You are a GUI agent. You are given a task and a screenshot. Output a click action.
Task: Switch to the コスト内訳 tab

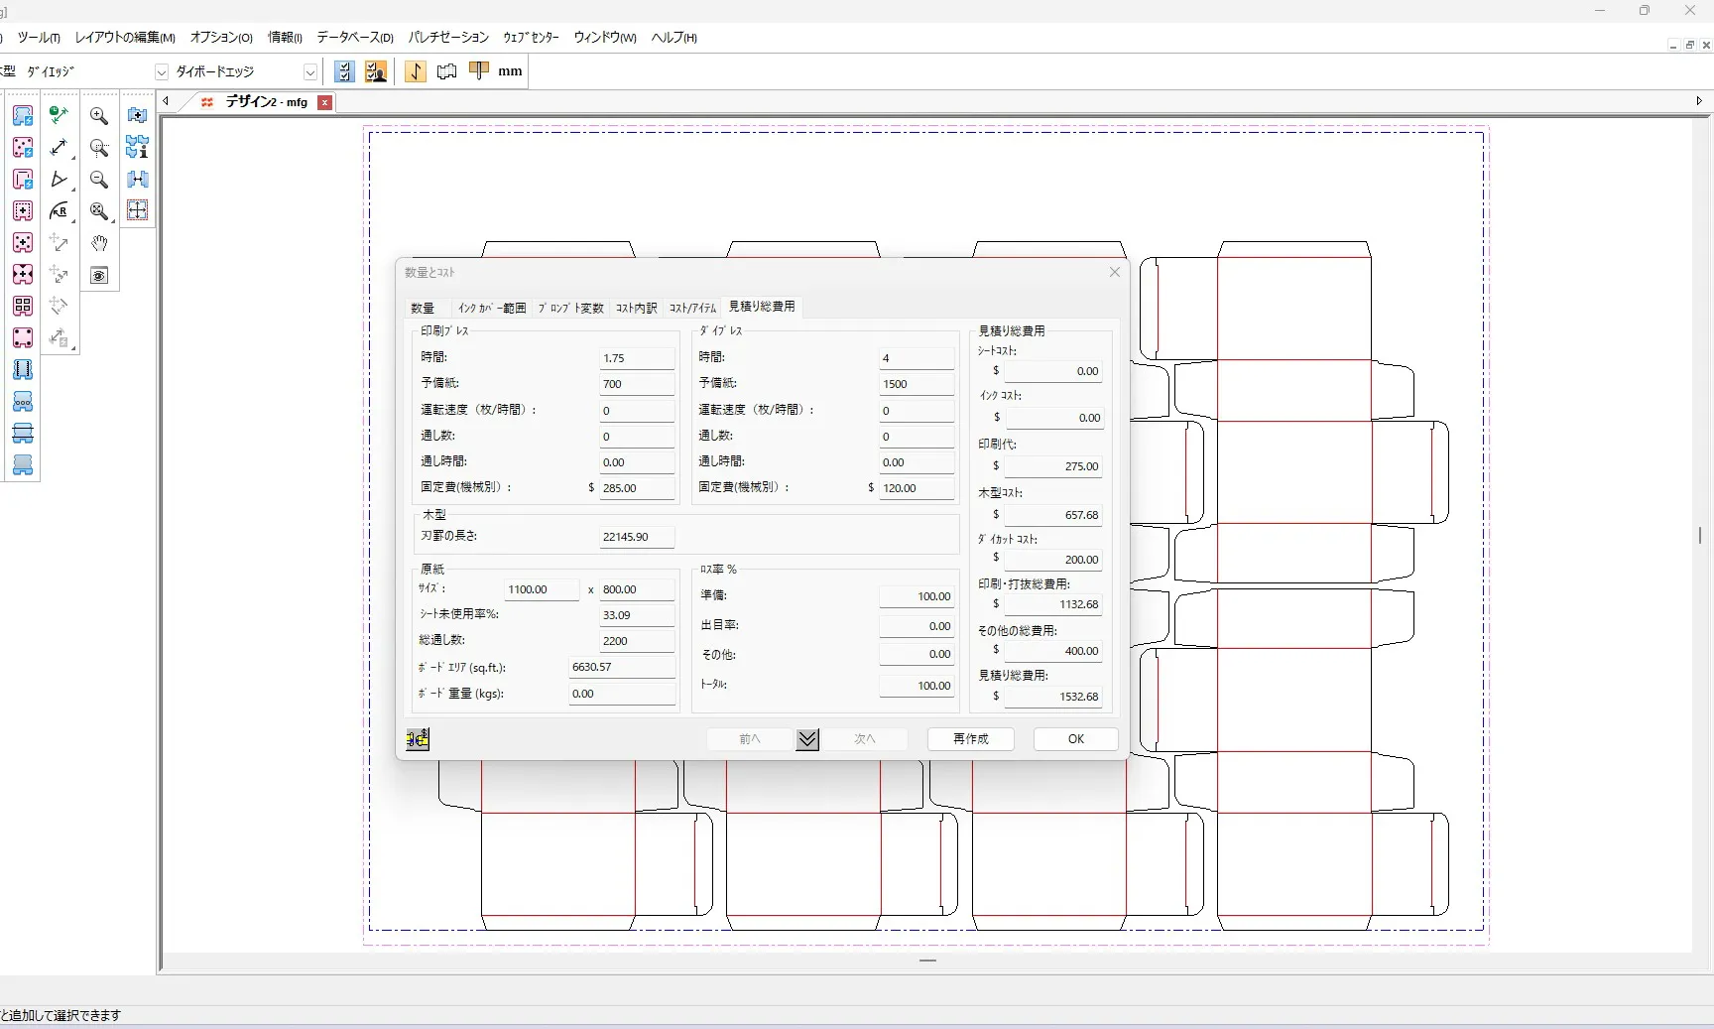point(636,308)
